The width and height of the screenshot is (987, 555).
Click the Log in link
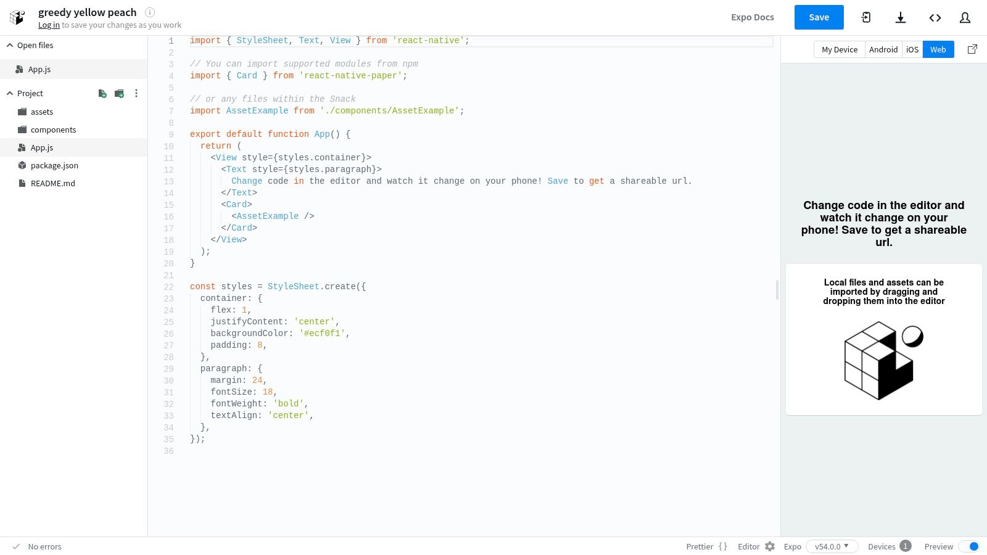(49, 25)
